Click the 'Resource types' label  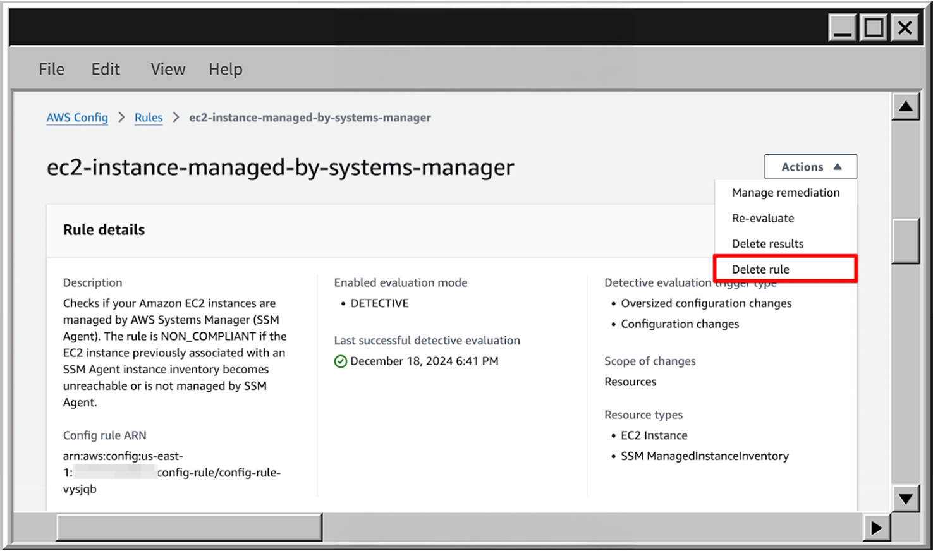(x=643, y=415)
